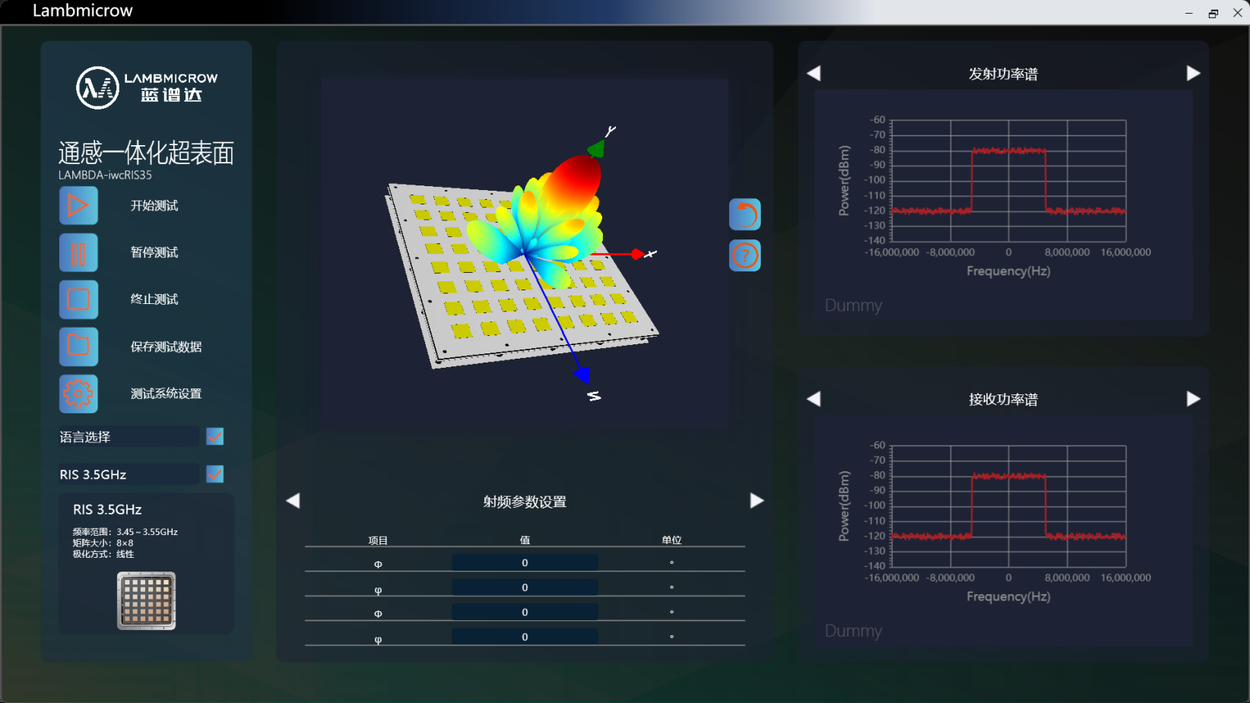
Task: Click the stop test square icon
Action: [78, 299]
